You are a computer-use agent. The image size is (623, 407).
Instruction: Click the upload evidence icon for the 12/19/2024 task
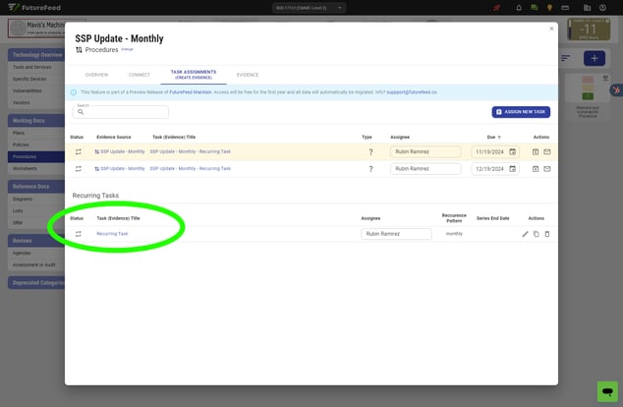tap(536, 169)
